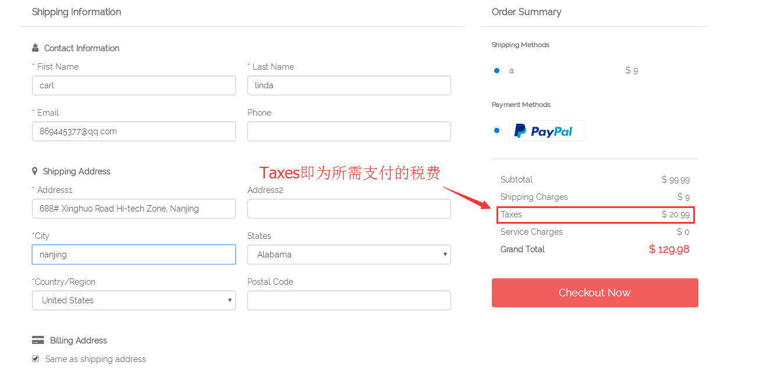Click the City field containing nanjing
This screenshot has height=380, width=759.
click(x=134, y=254)
